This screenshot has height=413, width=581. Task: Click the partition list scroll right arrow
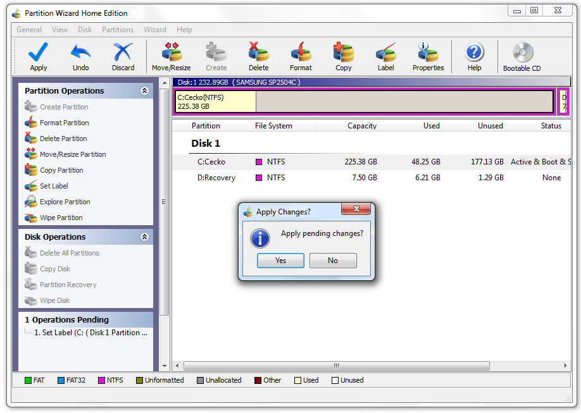[565, 366]
